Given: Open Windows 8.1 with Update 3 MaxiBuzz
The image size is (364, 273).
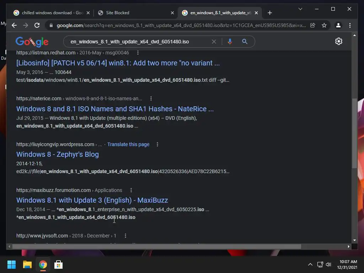Looking at the screenshot, I should pyautogui.click(x=92, y=200).
